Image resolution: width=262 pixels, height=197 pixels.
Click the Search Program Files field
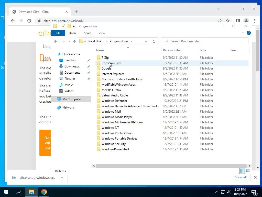(x=204, y=41)
